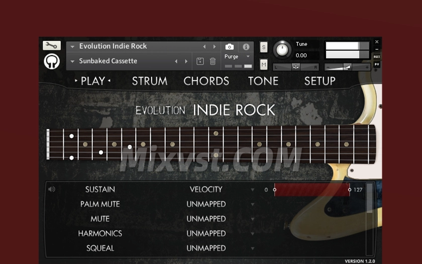Delete the snapshot with the trash icon
Image resolution: width=422 pixels, height=264 pixels.
click(x=213, y=61)
